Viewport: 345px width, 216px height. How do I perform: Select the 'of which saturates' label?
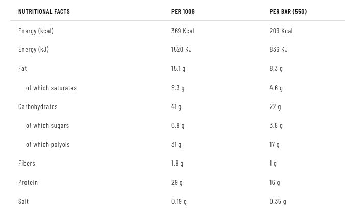51,88
